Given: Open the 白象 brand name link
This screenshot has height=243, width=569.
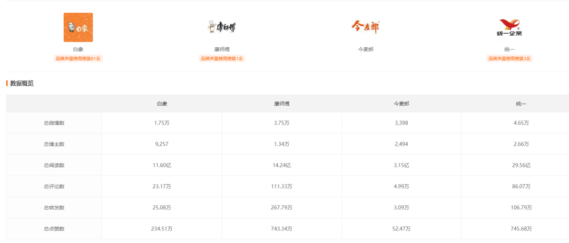Looking at the screenshot, I should (x=78, y=49).
